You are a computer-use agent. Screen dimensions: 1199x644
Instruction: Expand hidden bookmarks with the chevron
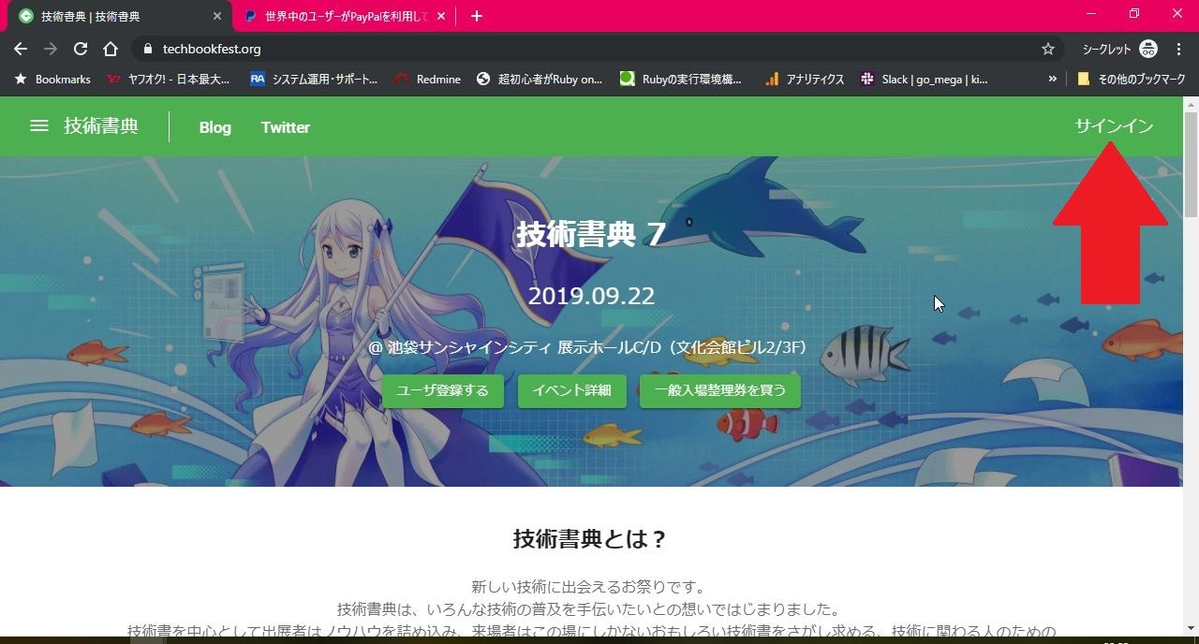click(1053, 80)
